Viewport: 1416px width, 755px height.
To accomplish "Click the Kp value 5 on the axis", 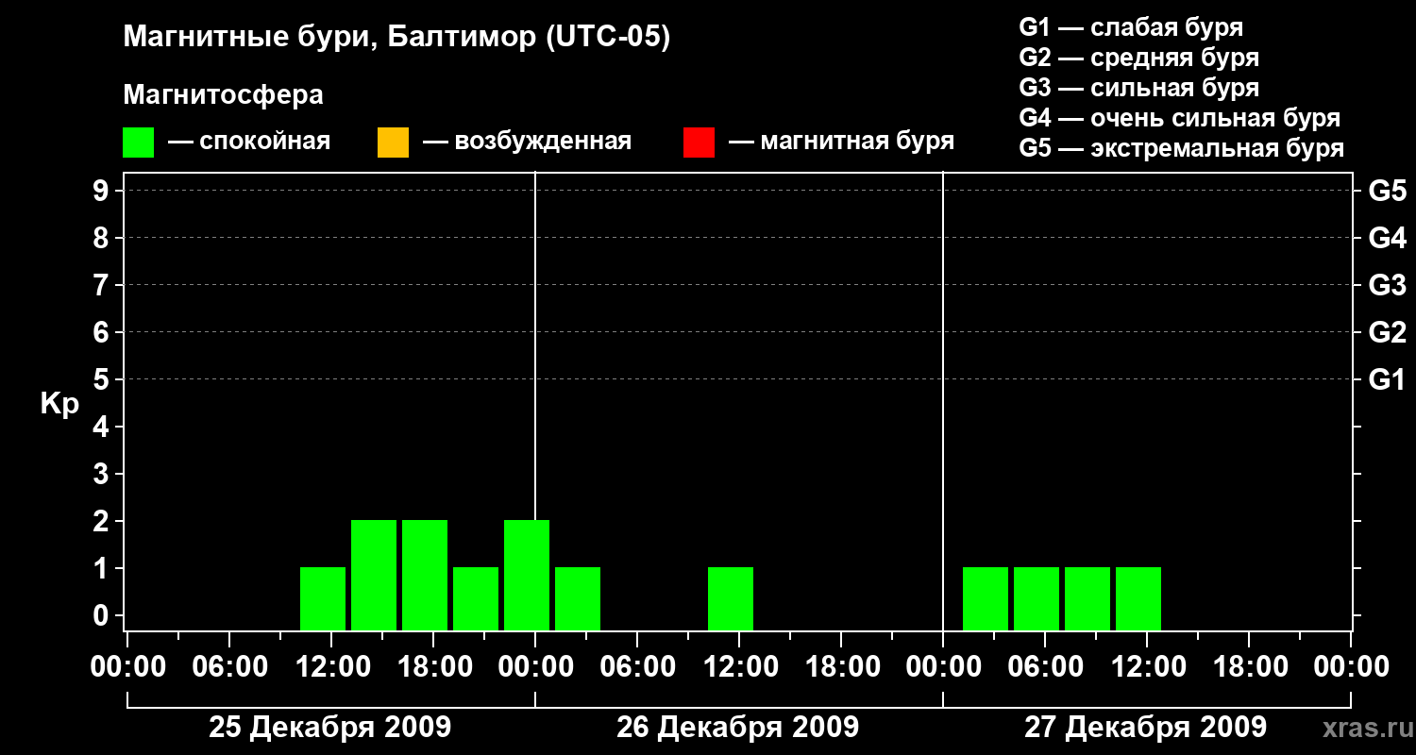I will click(x=103, y=379).
